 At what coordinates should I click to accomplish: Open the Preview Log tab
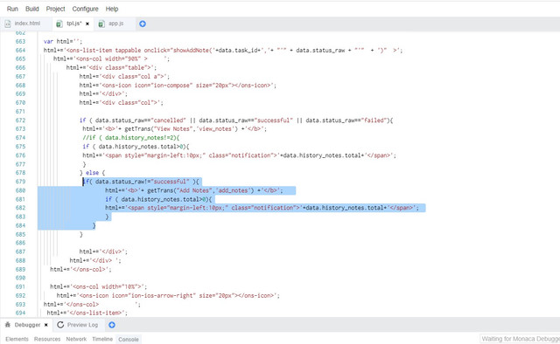click(x=82, y=325)
